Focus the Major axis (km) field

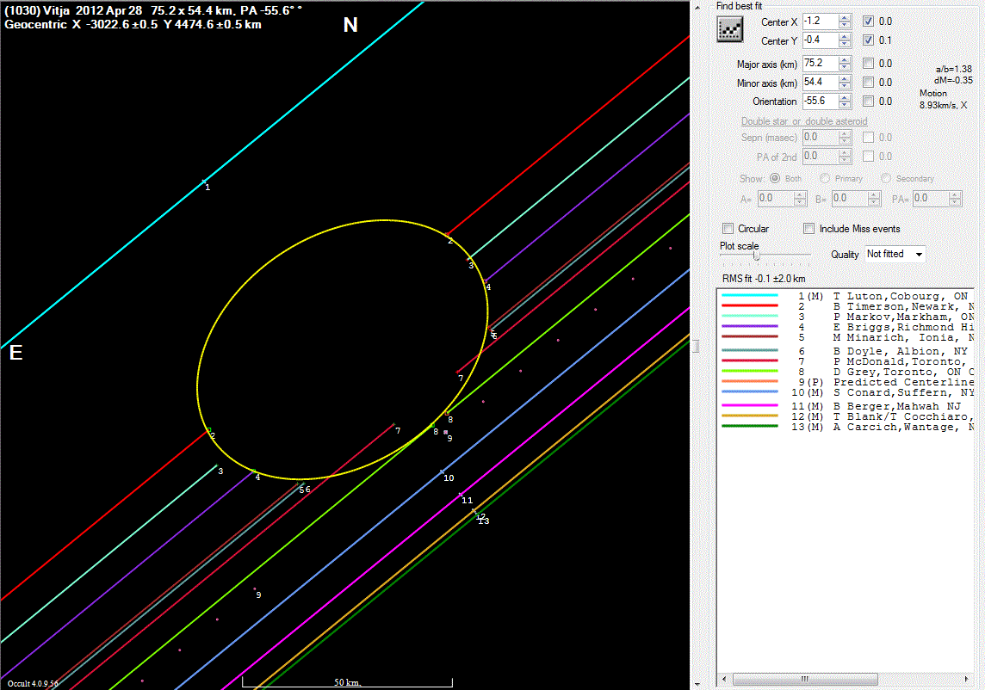[821, 64]
